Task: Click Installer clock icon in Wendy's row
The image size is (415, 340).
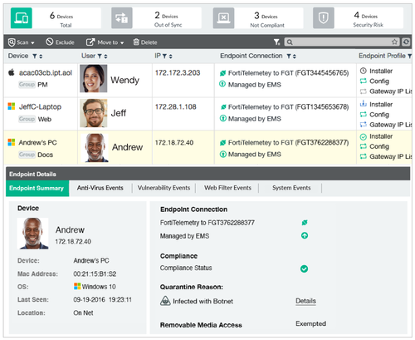Action: click(x=364, y=71)
